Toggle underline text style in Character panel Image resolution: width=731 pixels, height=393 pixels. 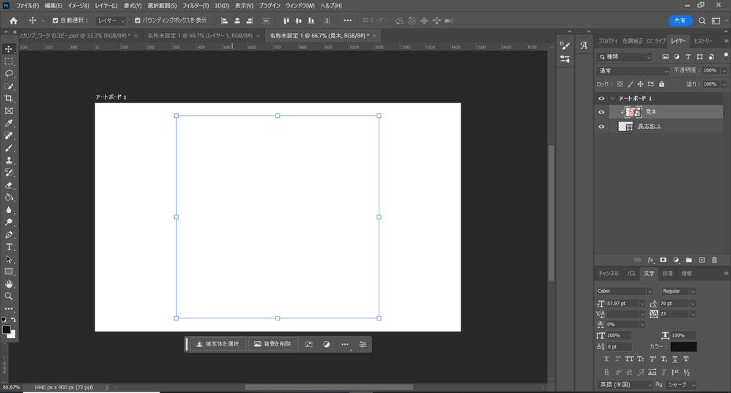coord(675,359)
